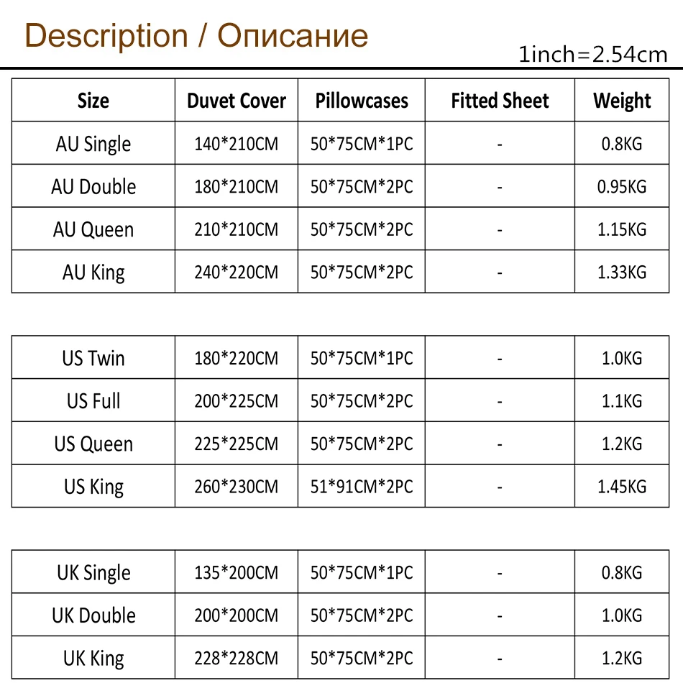Click UK King duvet size 228*228CM
Viewport: 683px width, 683px height.
point(237,659)
